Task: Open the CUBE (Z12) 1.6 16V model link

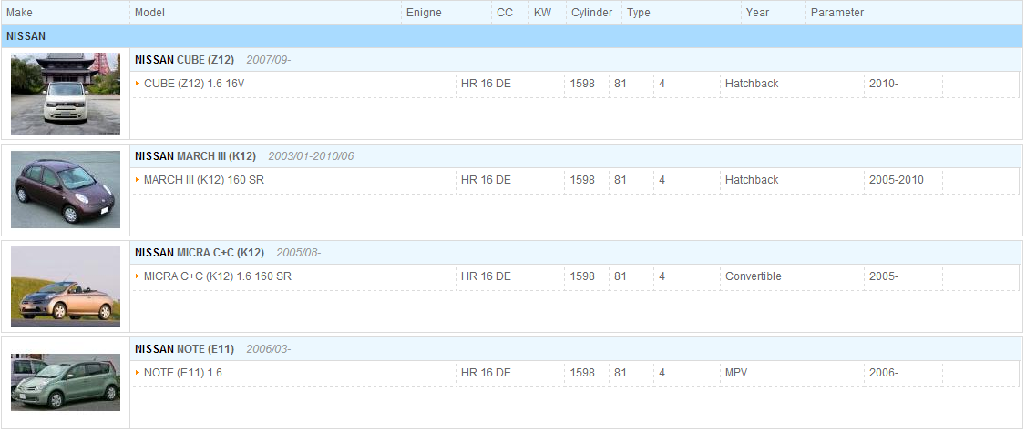Action: [194, 84]
